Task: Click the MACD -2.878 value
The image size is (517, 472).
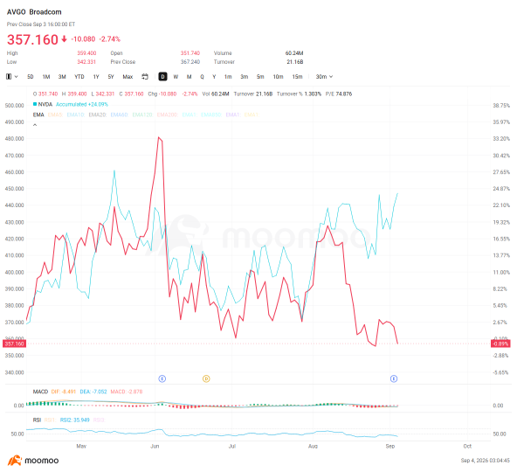Action: click(127, 392)
